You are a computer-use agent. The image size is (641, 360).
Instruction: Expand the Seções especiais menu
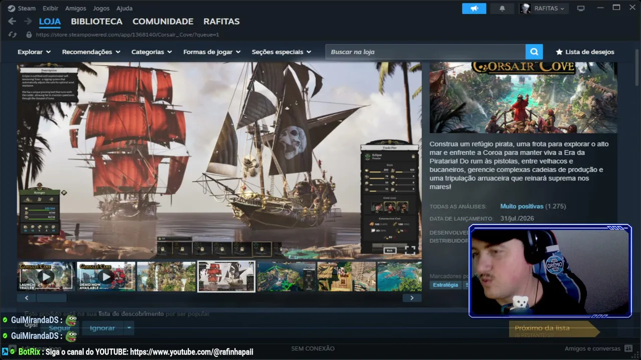[281, 52]
